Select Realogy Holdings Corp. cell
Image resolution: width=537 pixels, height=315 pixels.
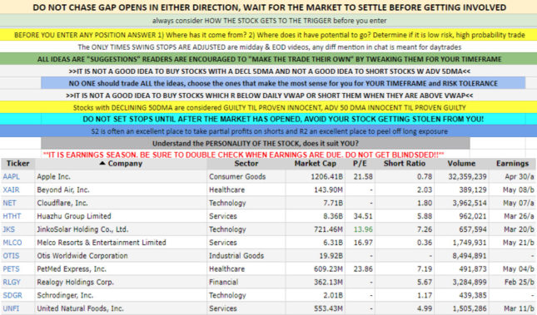point(121,282)
